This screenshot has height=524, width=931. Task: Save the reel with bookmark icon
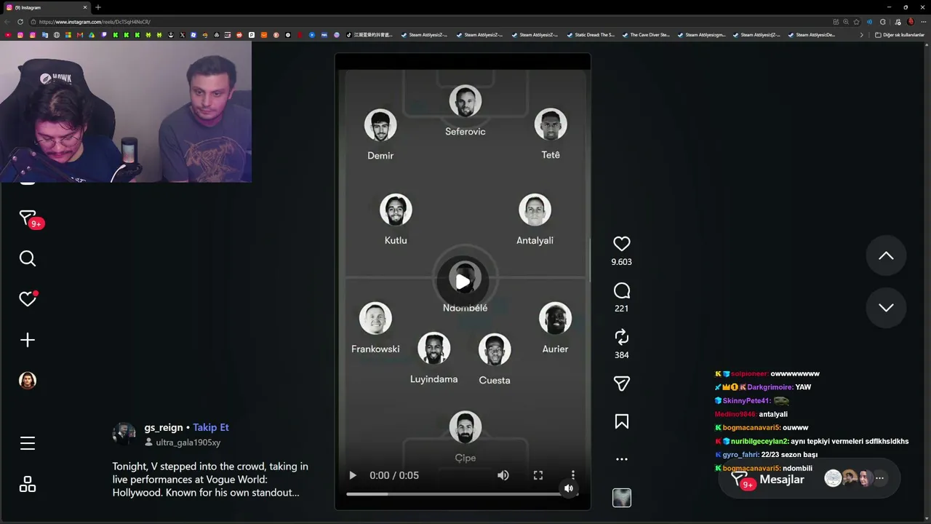pyautogui.click(x=621, y=421)
